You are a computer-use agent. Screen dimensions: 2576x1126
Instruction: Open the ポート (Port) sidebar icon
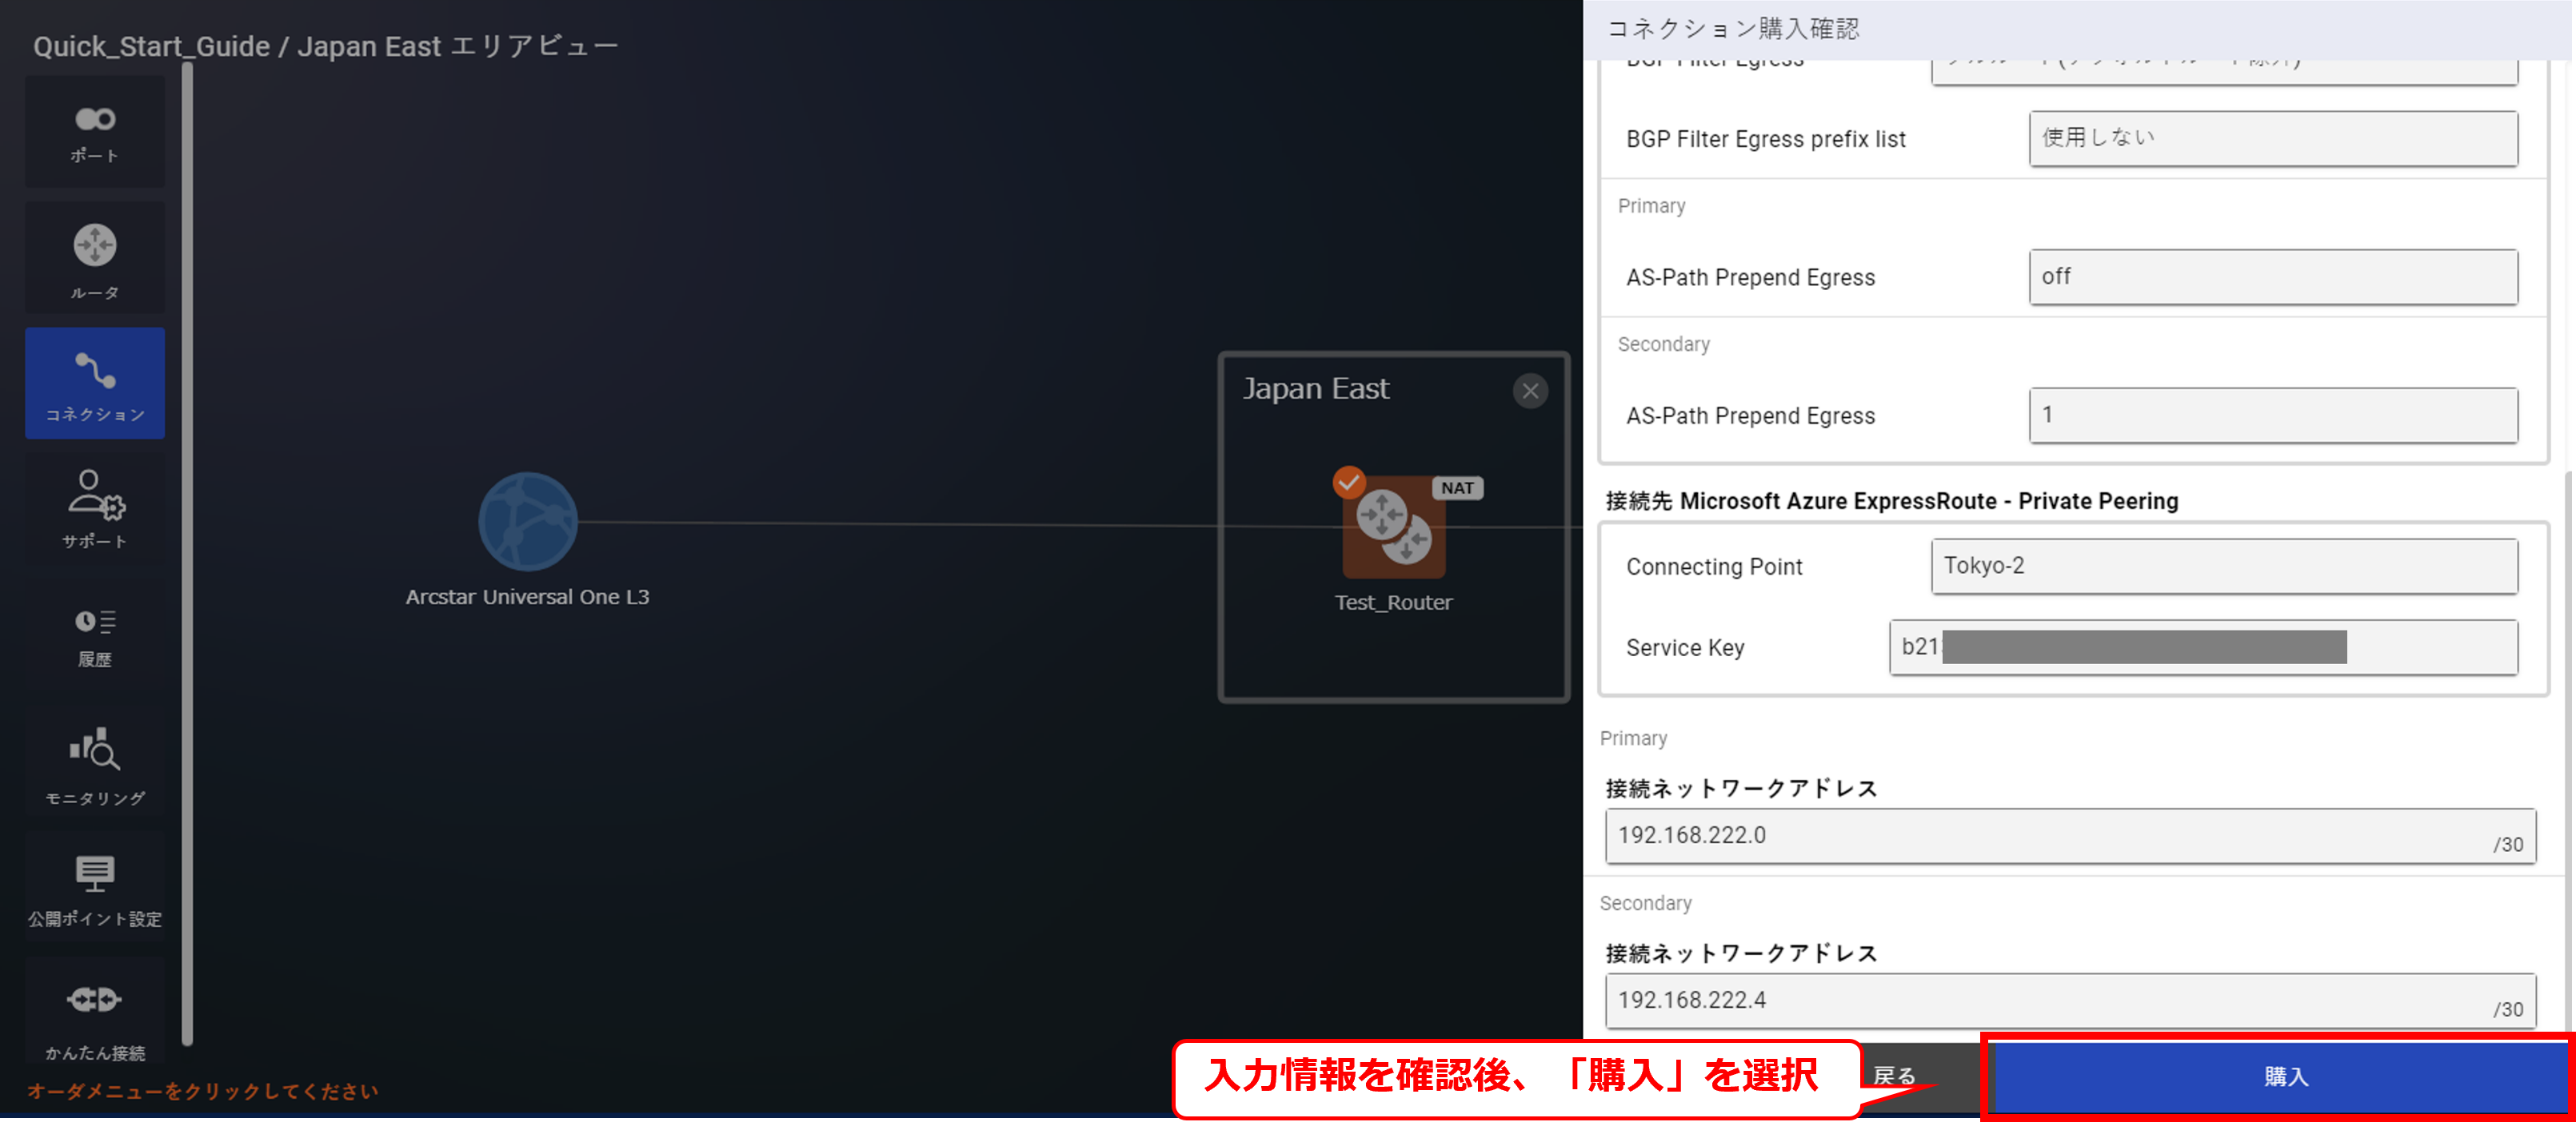pyautogui.click(x=95, y=131)
